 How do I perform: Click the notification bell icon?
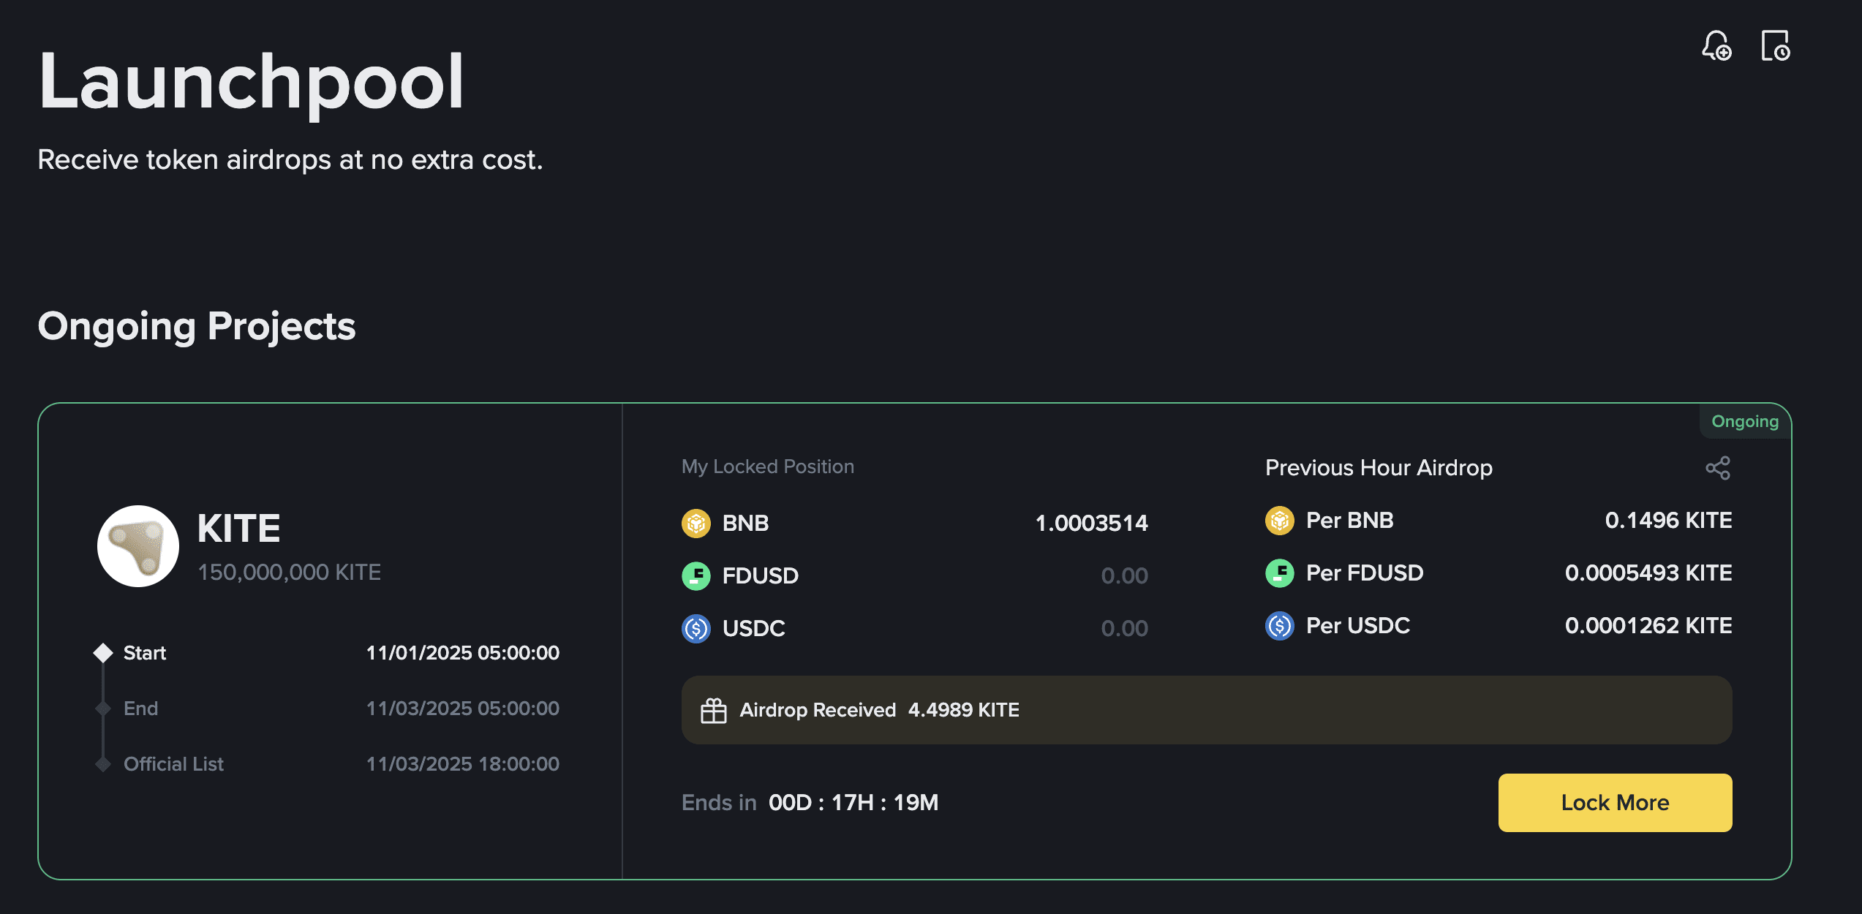tap(1716, 46)
